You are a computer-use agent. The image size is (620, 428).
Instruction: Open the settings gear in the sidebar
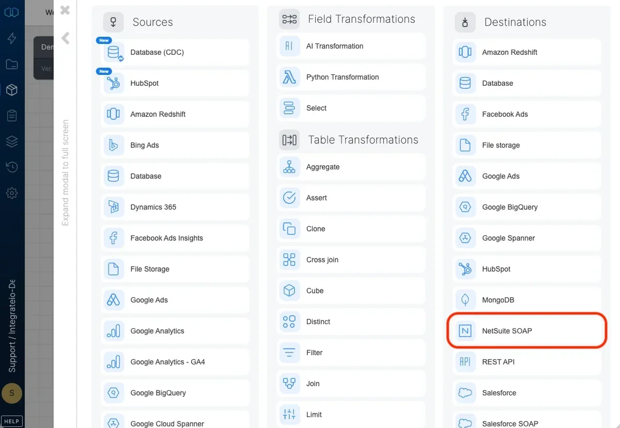pos(11,193)
